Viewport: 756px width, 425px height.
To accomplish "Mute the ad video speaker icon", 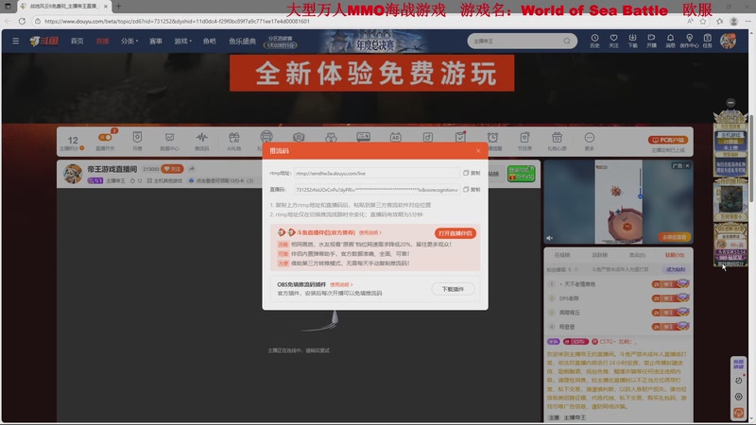I will pos(550,238).
